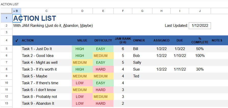Click the JAM RANK column heading
This screenshot has width=228, height=108.
click(123, 40)
